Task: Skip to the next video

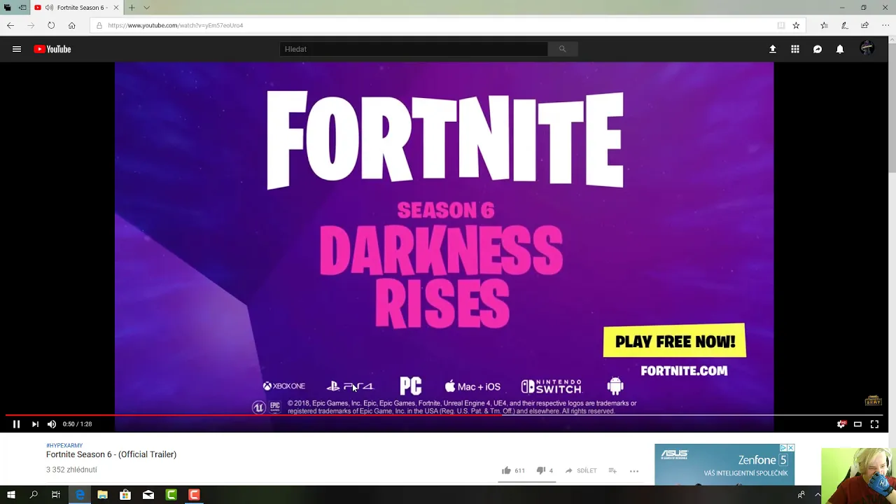Action: pyautogui.click(x=35, y=424)
